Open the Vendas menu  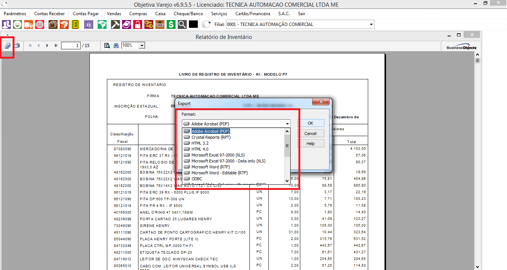coord(114,14)
